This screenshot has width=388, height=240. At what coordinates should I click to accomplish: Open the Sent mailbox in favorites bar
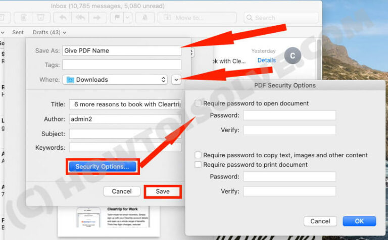pos(18,32)
